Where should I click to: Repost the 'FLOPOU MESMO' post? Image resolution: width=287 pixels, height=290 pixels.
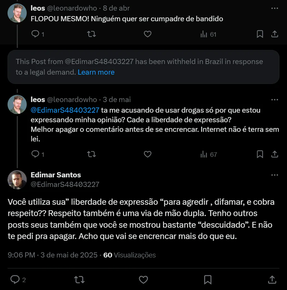(x=91, y=34)
